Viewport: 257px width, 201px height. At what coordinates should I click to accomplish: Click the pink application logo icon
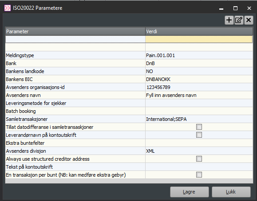click(x=8, y=8)
